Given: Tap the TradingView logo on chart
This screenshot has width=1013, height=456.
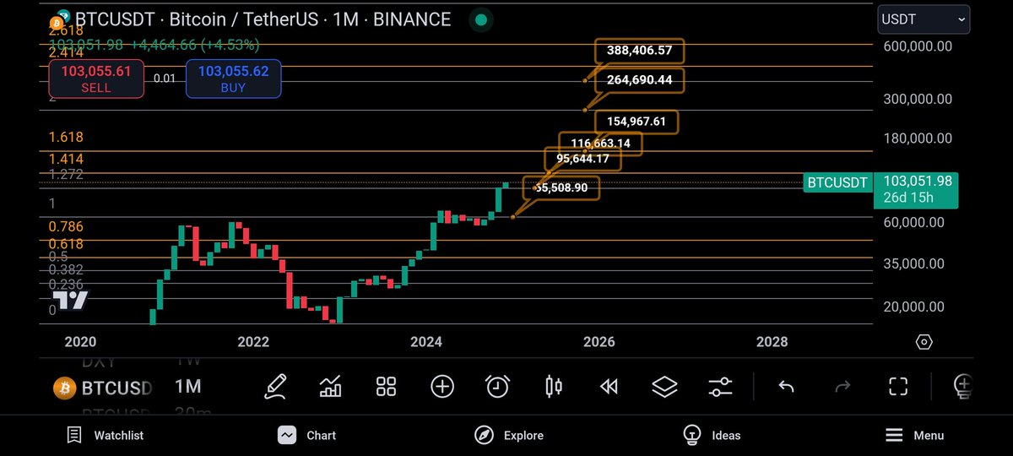Looking at the screenshot, I should pos(70,300).
